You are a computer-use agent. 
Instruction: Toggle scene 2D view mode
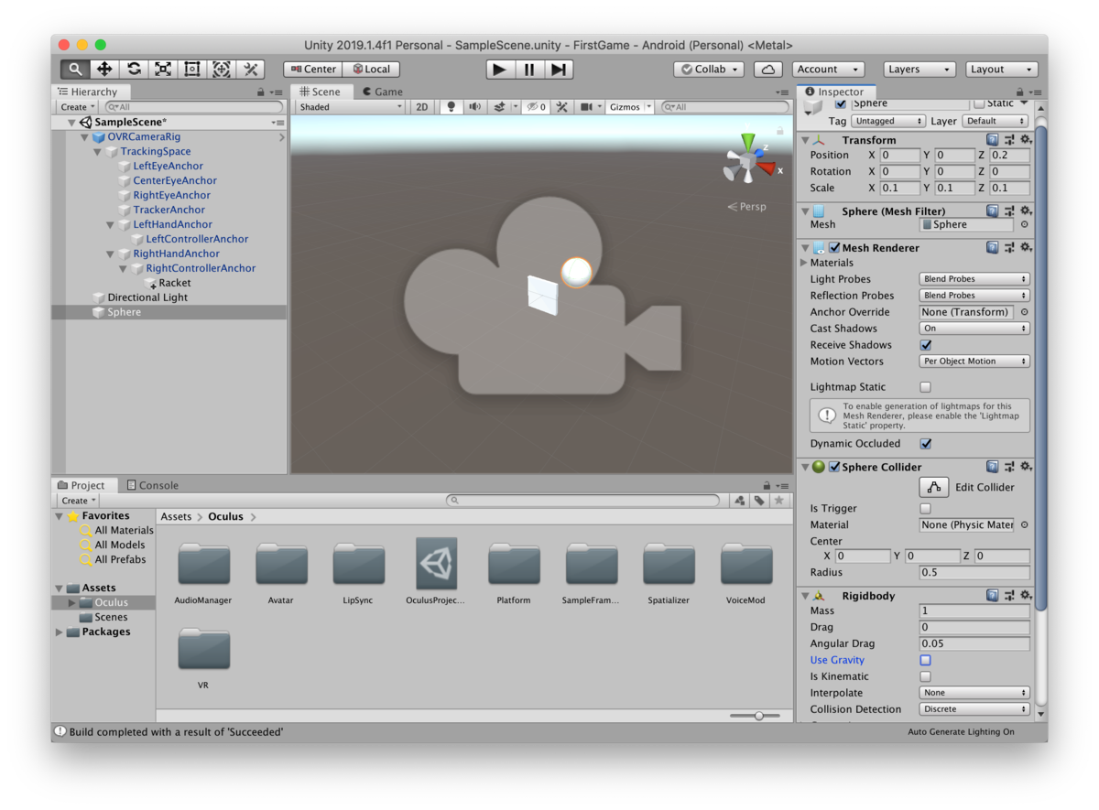(421, 107)
